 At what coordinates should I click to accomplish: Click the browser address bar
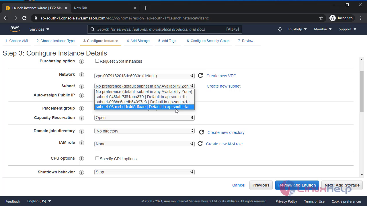click(178, 18)
